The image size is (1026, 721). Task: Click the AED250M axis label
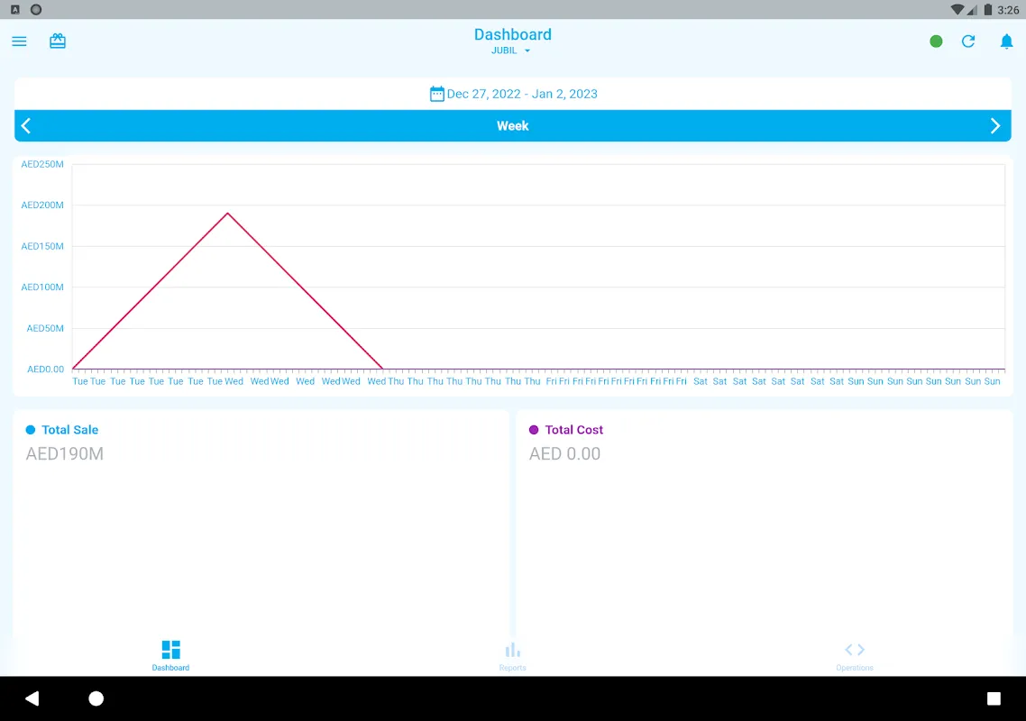click(42, 164)
